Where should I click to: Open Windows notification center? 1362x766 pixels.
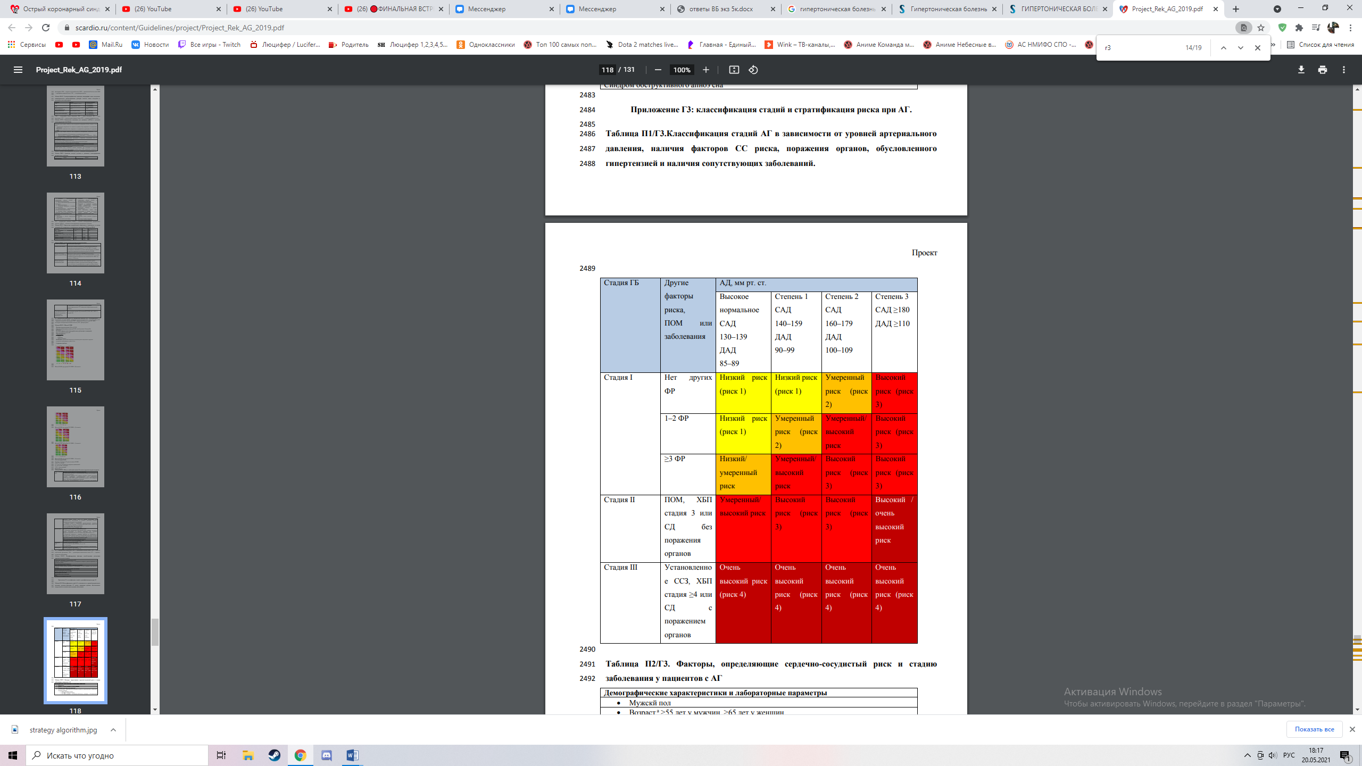click(x=1346, y=755)
